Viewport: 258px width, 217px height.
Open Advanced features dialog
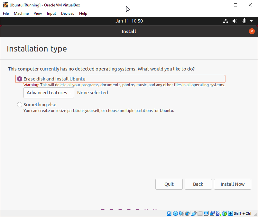pyautogui.click(x=49, y=93)
